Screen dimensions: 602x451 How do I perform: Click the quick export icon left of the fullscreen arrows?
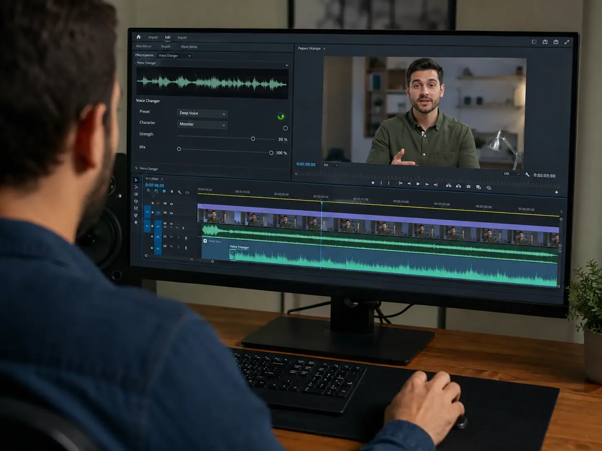(x=556, y=42)
